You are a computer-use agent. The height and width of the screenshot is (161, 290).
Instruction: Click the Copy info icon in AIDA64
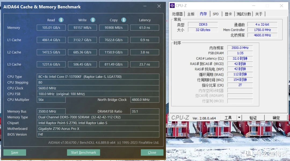(124, 20)
